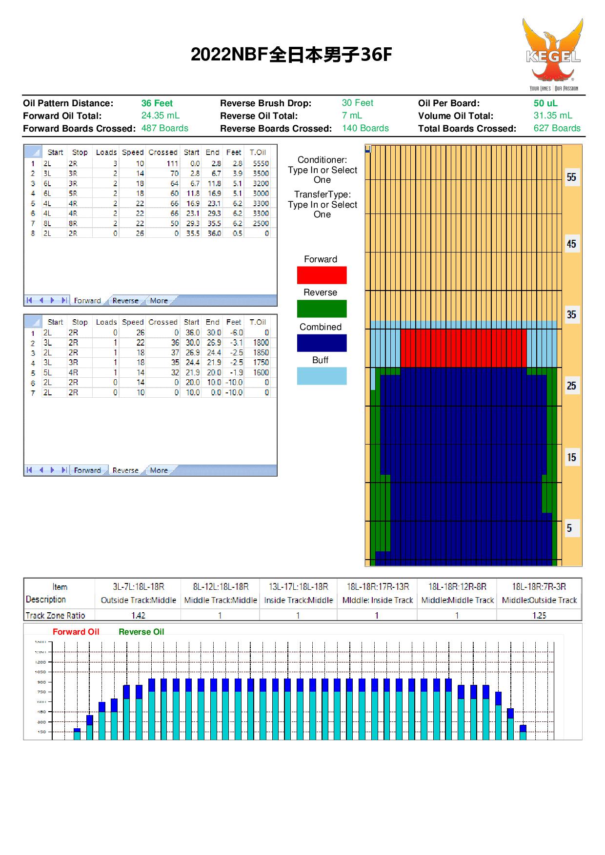Click Reverse Boards Crossed value 140 Boards

[x=365, y=128]
